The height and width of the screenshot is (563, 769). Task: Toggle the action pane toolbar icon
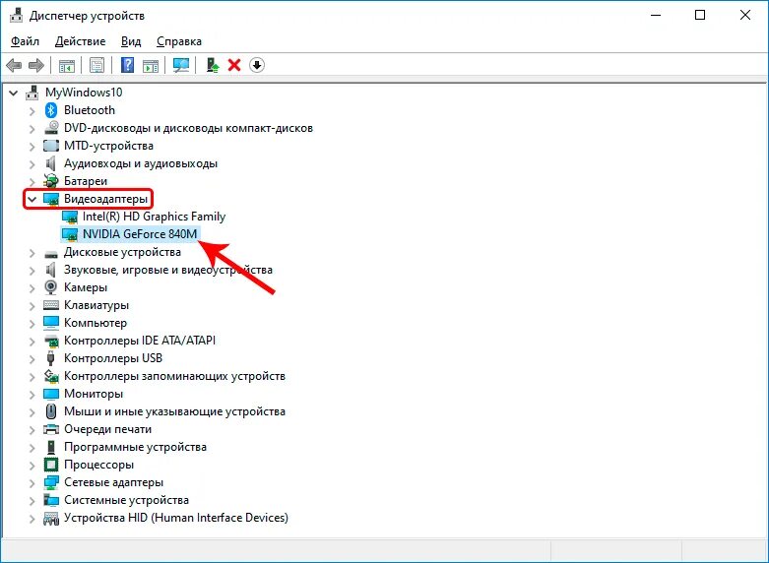coord(151,65)
